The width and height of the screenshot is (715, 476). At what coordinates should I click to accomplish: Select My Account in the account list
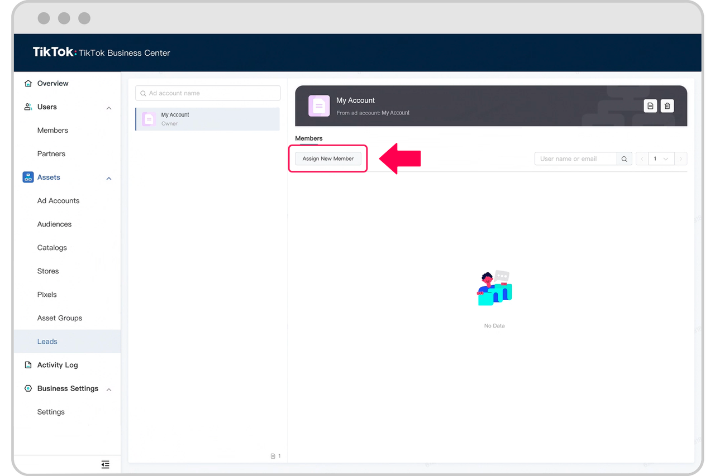(208, 119)
